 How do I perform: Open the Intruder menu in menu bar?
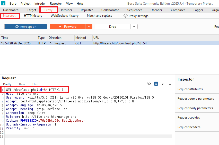[40, 4]
